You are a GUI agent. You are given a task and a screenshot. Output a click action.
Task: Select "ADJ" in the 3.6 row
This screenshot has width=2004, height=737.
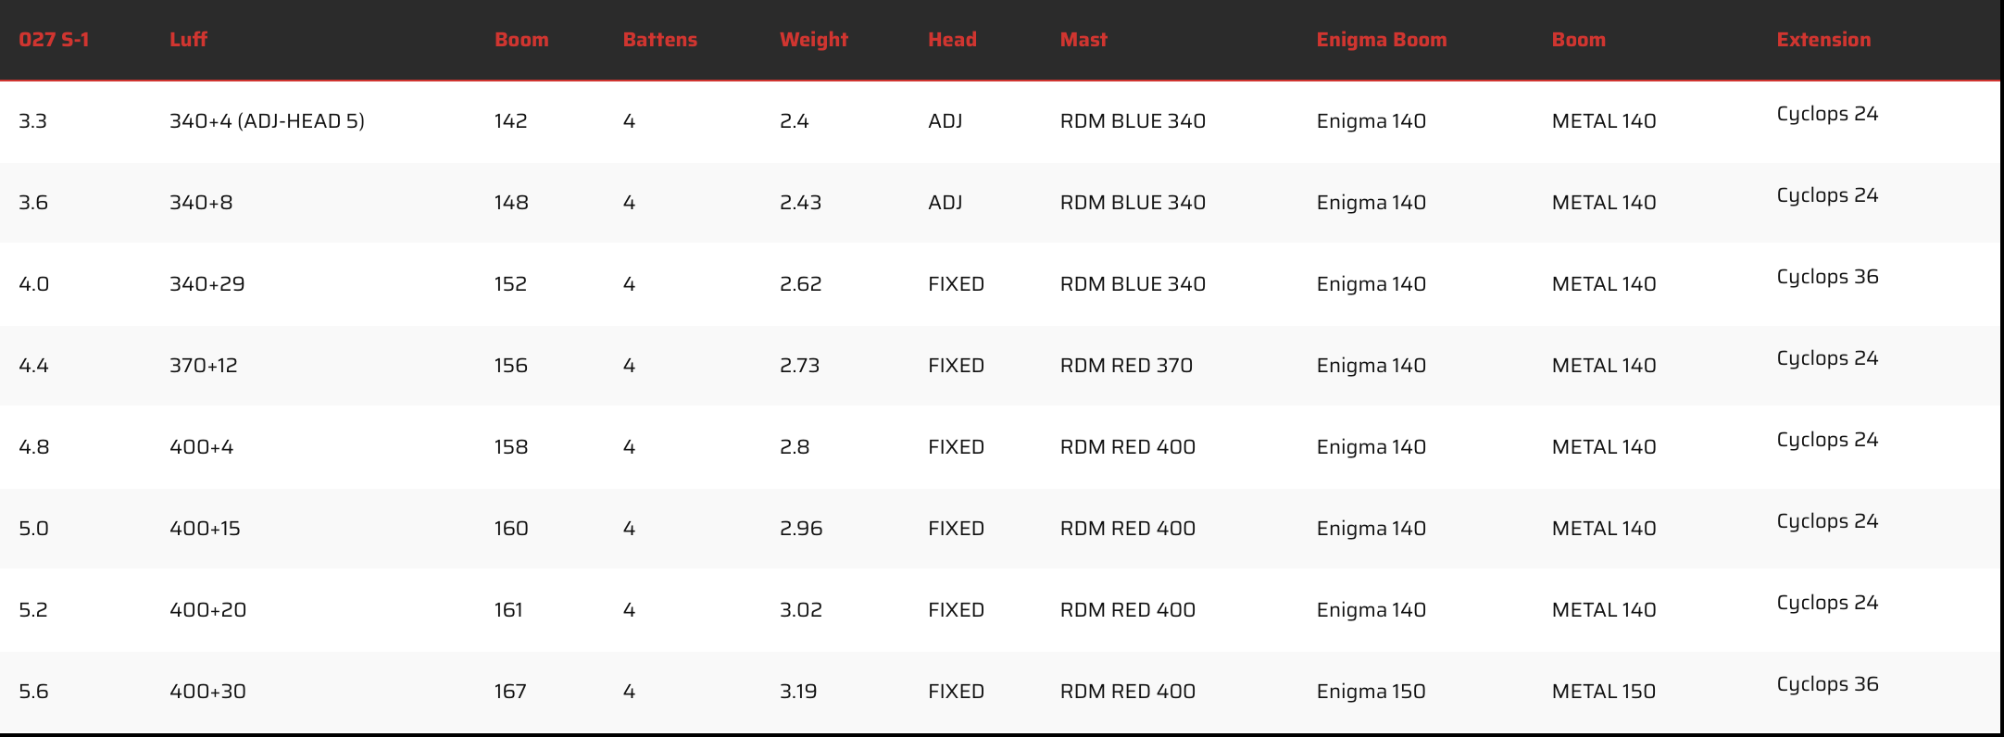(946, 203)
